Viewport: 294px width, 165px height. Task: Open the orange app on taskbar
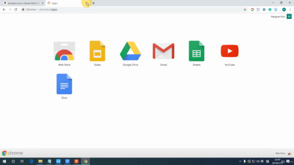tap(76, 161)
